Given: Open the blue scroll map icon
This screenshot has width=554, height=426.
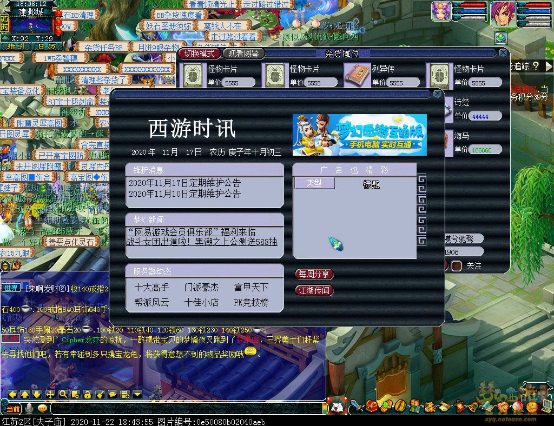Looking at the screenshot, I should (x=489, y=407).
